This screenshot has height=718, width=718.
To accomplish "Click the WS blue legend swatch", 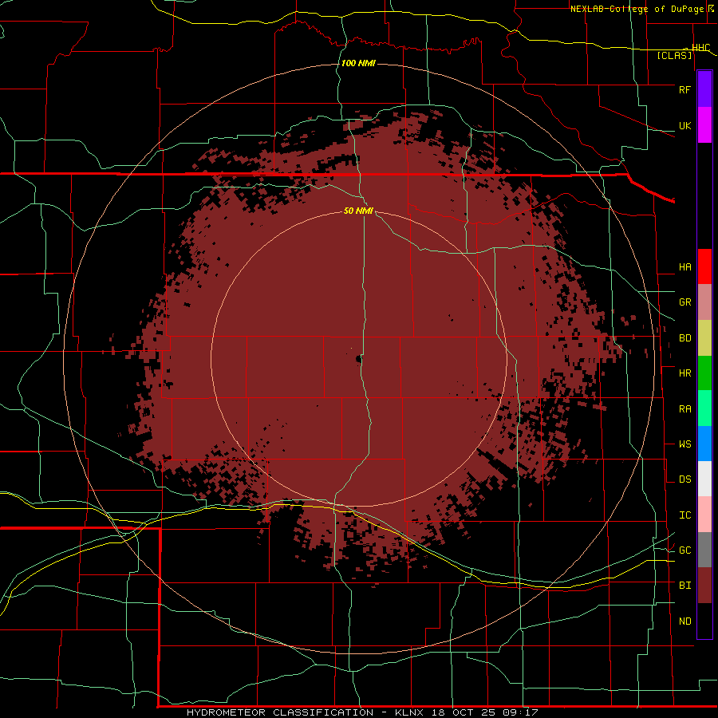I will 704,444.
